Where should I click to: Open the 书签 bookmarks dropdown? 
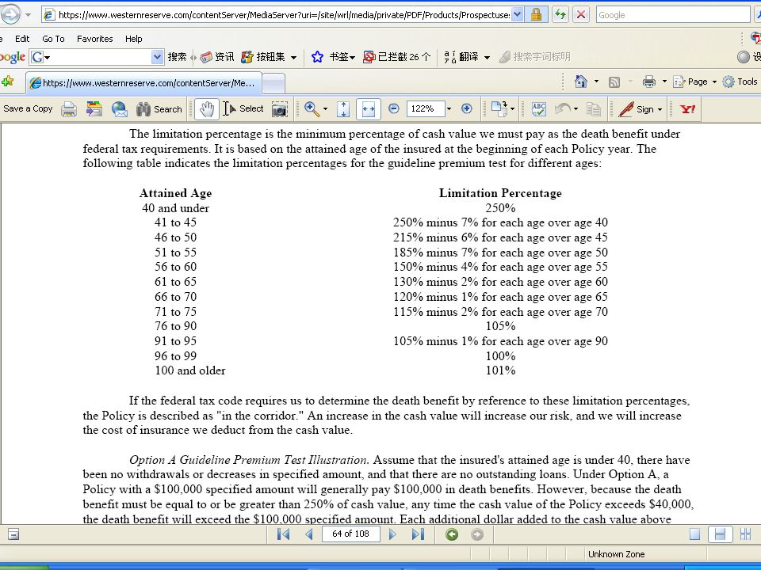(334, 57)
